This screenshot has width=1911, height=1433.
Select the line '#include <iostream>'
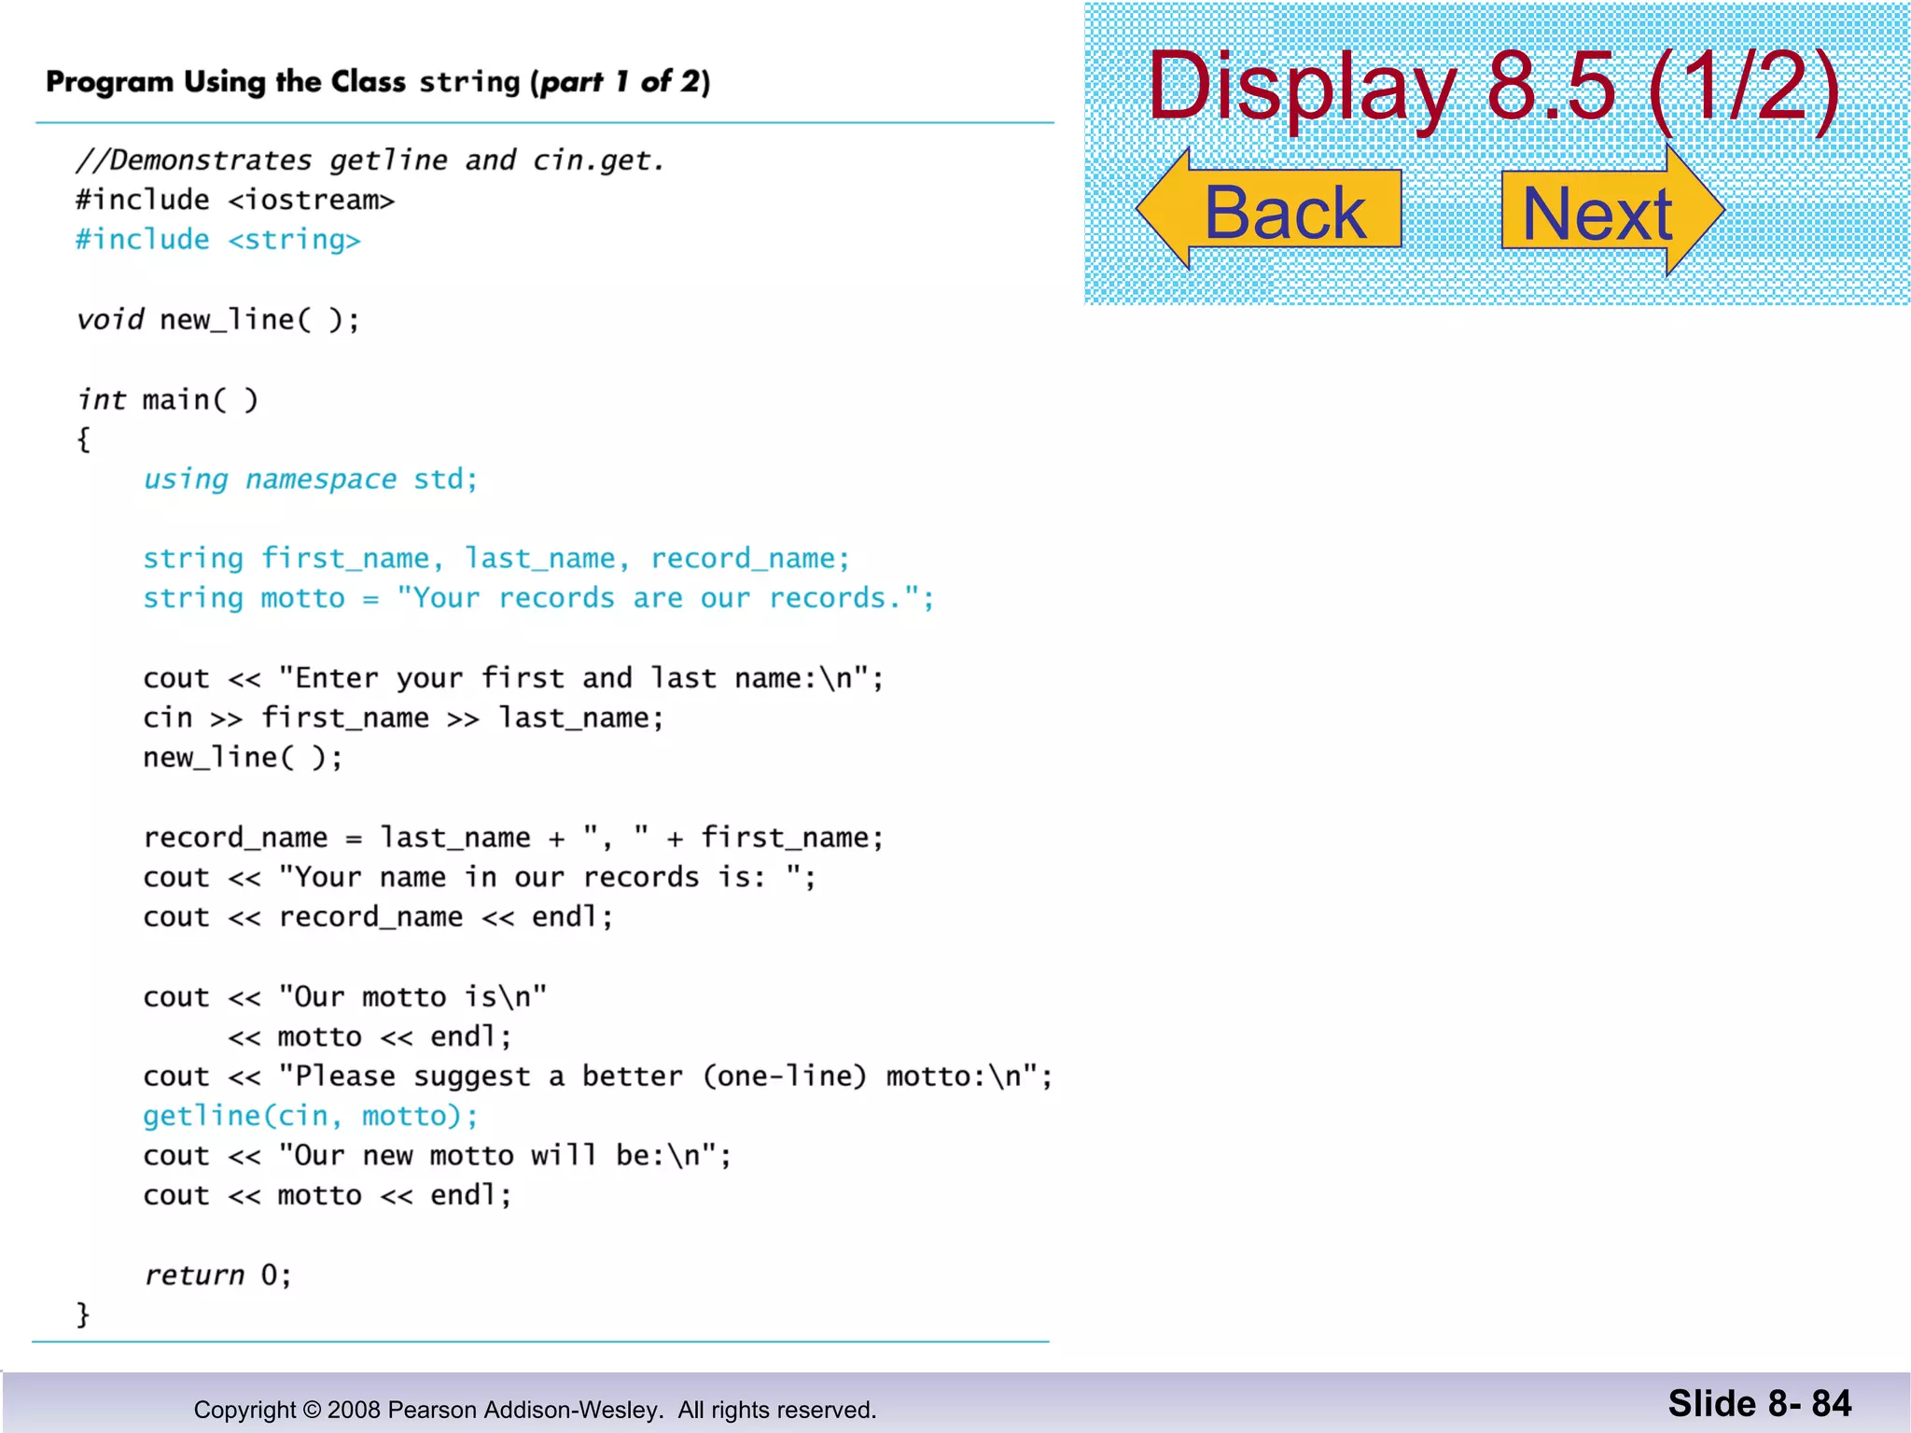coord(235,200)
